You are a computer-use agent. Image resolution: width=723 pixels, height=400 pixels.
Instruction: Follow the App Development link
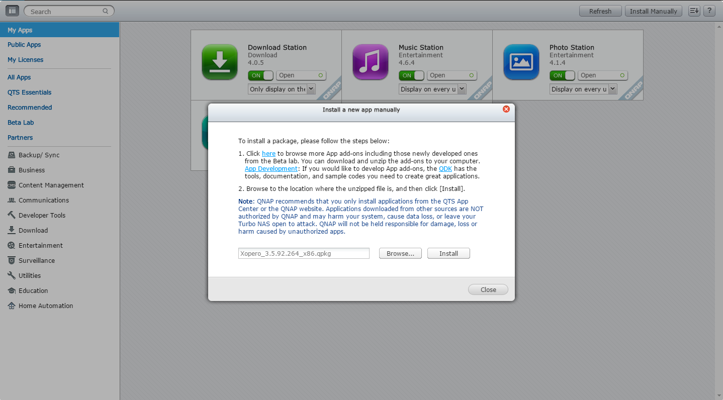[x=271, y=169]
